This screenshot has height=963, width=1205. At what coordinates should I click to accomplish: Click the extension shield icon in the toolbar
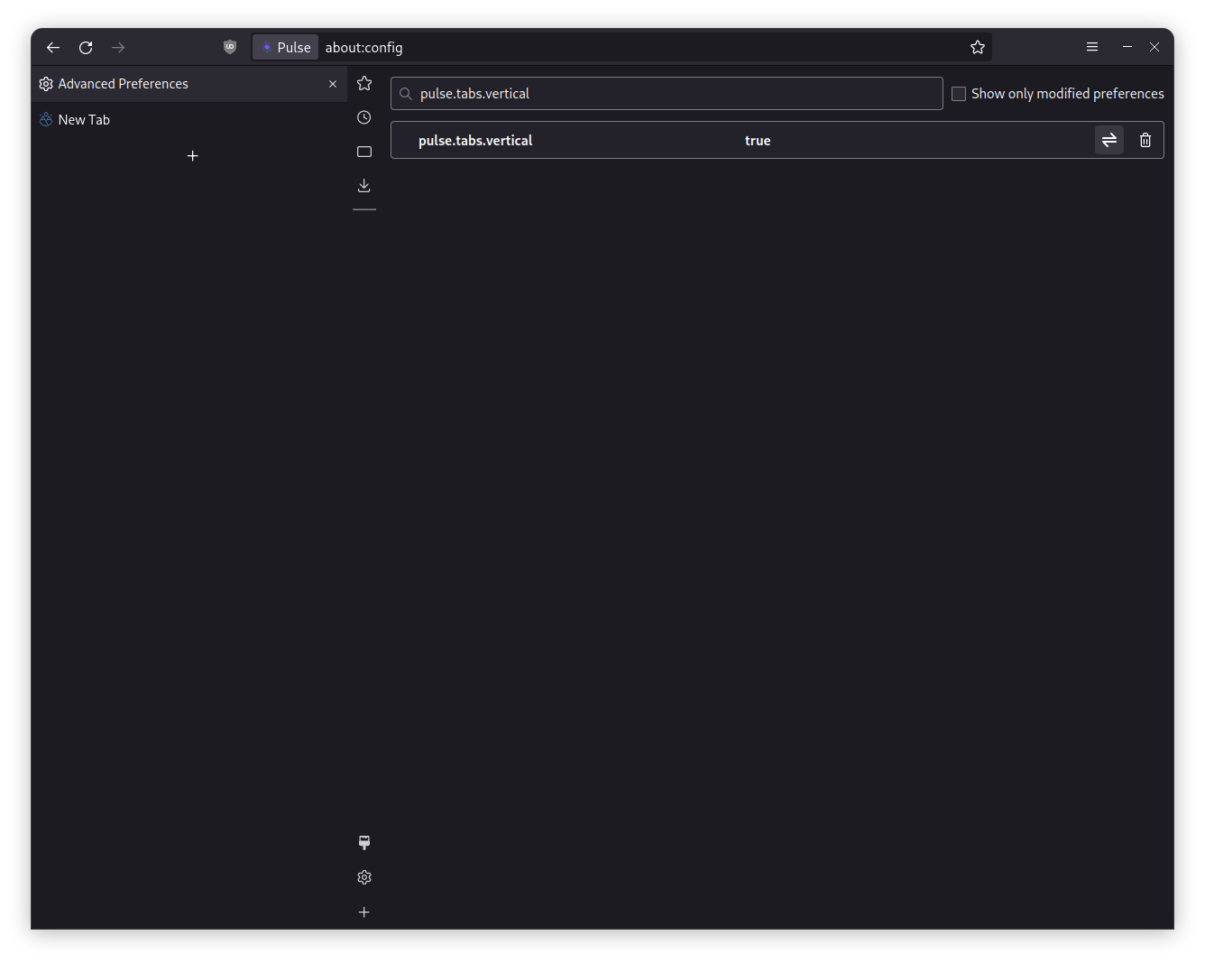pos(229,47)
